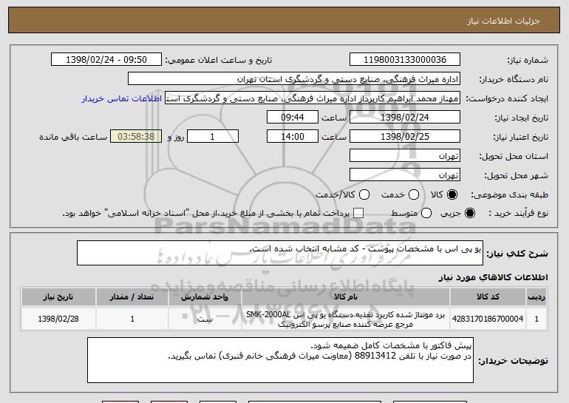Click the need date cell 1398/02/28
This screenshot has height=403, width=569.
pyautogui.click(x=58, y=319)
